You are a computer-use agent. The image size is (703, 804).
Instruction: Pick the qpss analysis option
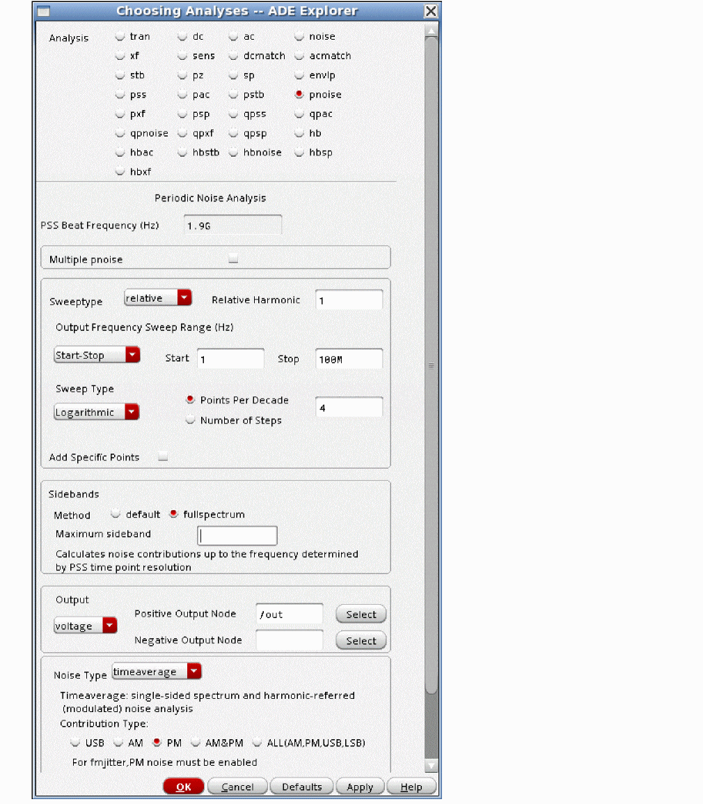tap(234, 114)
